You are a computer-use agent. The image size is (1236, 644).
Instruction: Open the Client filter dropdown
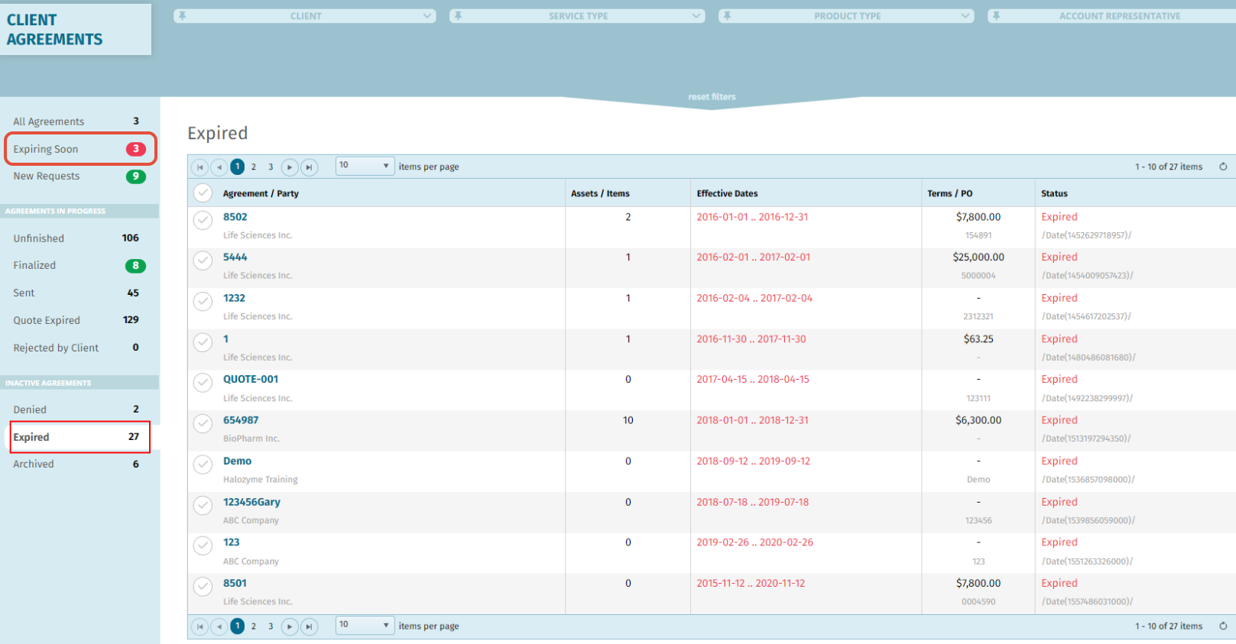coord(306,15)
